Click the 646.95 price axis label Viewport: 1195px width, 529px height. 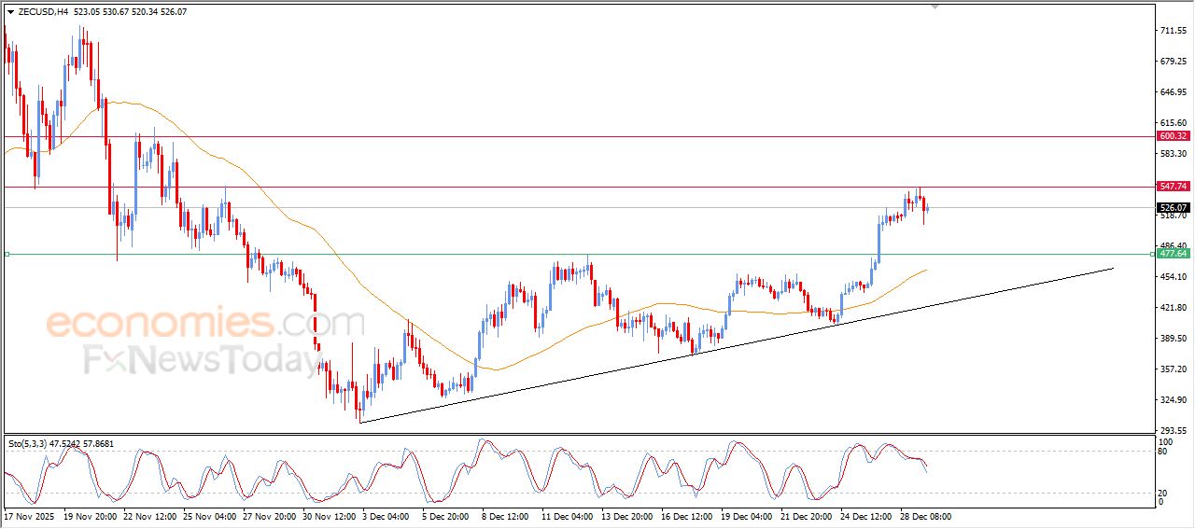(x=1173, y=92)
